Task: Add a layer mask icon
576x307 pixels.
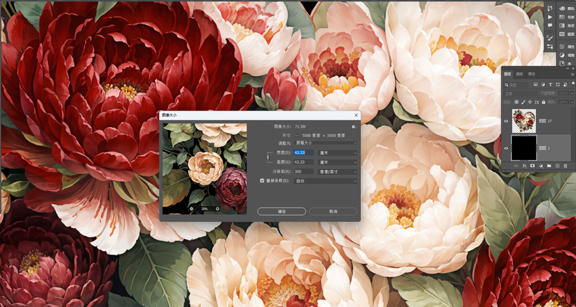Action: [x=532, y=166]
